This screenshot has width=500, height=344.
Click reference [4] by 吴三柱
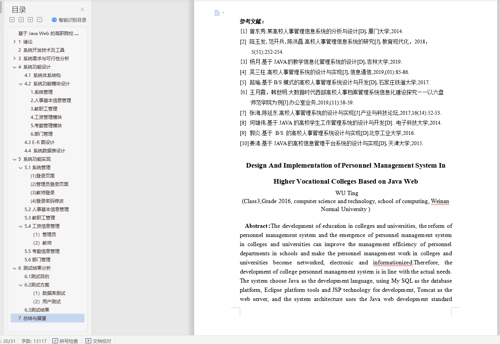324,72
